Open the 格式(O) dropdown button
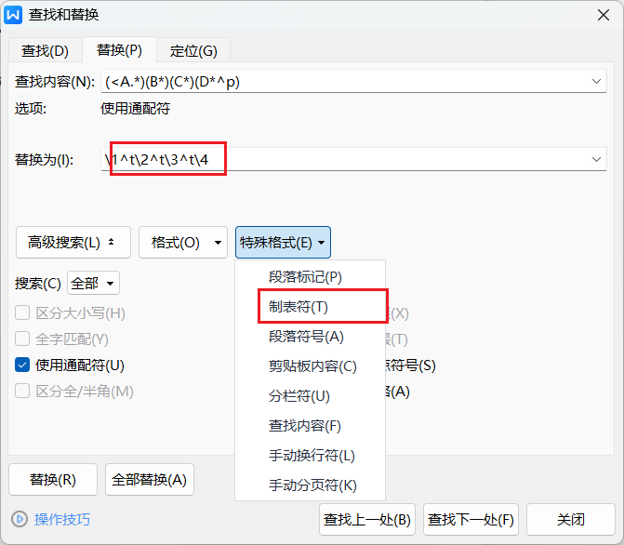This screenshot has width=624, height=545. pyautogui.click(x=182, y=243)
